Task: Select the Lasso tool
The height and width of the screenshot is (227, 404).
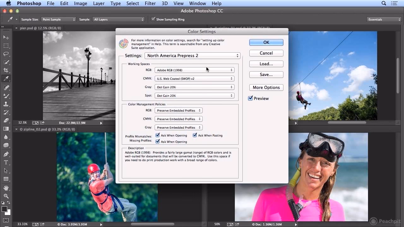Action: [6, 54]
